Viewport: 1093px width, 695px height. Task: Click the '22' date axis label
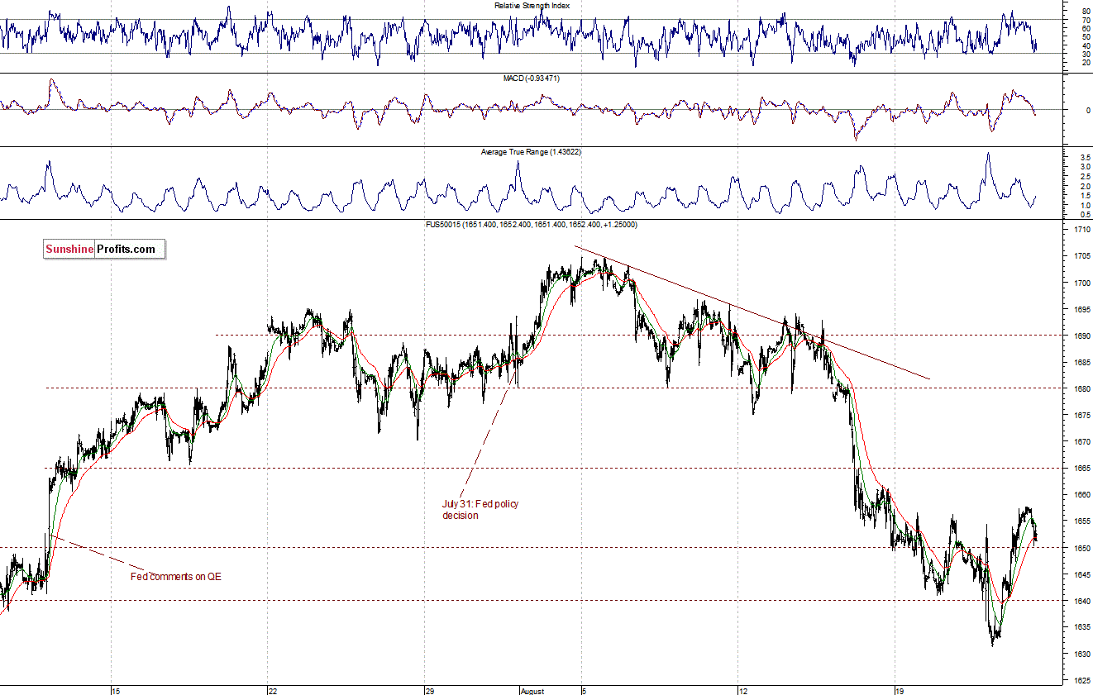click(x=272, y=690)
